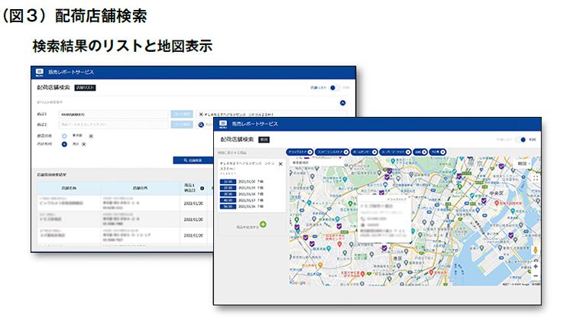Image resolution: width=573 pixels, height=333 pixels.
Task: Close the store info popup on the map
Action: 409,198
